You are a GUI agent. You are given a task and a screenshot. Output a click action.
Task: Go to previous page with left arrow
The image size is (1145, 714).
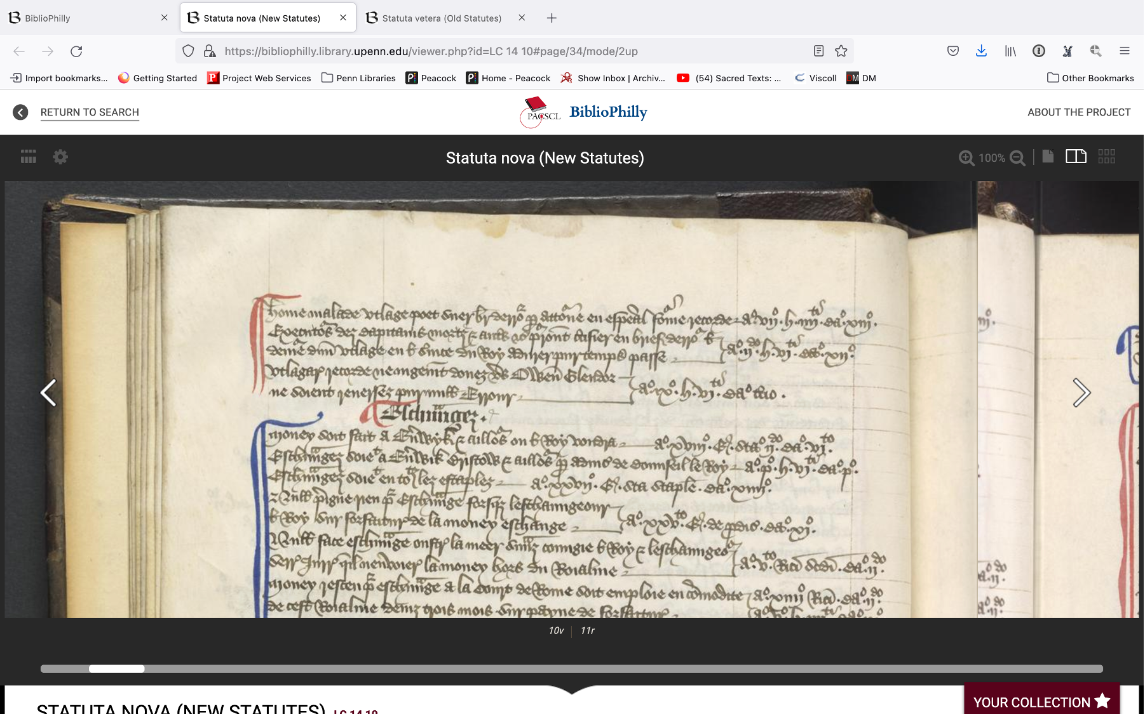[49, 393]
